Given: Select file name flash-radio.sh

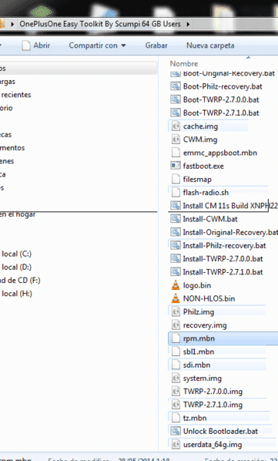Looking at the screenshot, I should tap(206, 192).
